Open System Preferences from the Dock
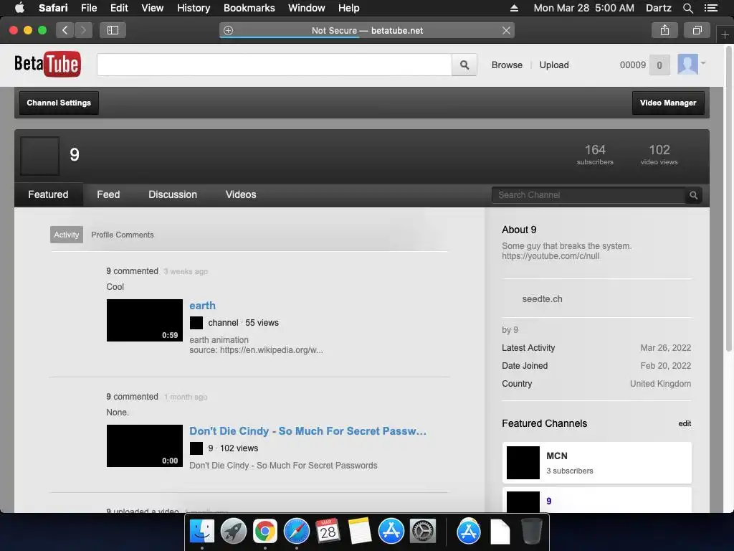This screenshot has width=734, height=551. point(423,531)
